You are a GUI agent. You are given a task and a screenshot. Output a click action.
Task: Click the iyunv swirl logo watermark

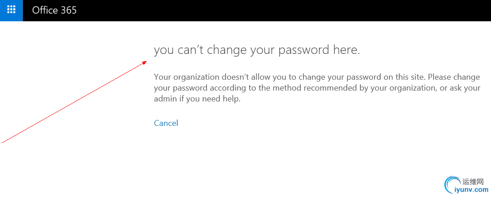pyautogui.click(x=452, y=185)
